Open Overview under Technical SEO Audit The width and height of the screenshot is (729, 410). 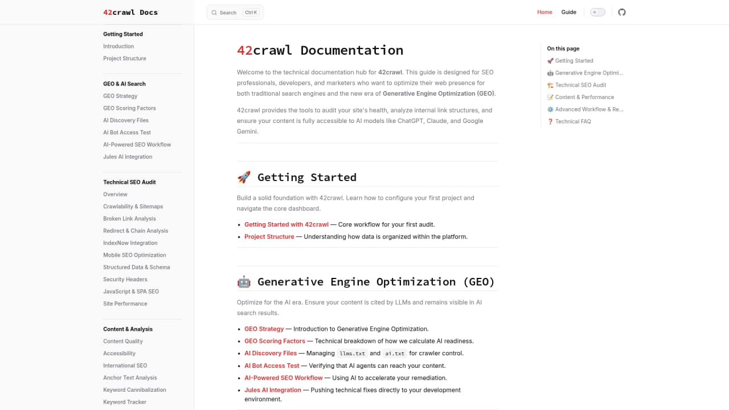pyautogui.click(x=115, y=195)
